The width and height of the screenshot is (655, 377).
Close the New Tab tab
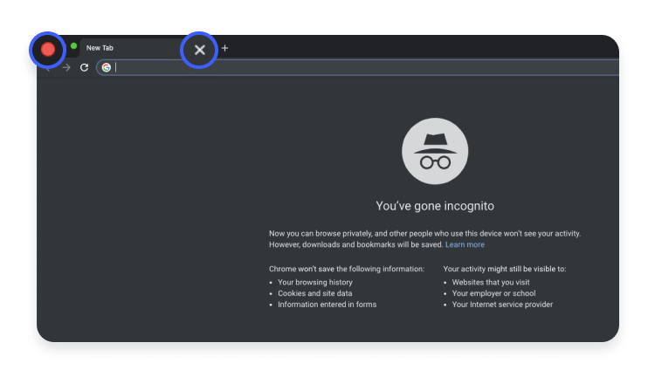click(x=200, y=50)
